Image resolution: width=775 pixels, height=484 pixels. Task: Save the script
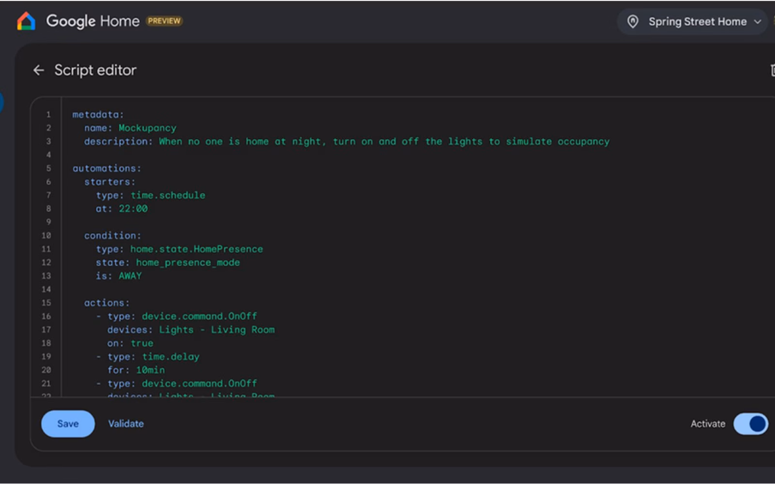(68, 424)
